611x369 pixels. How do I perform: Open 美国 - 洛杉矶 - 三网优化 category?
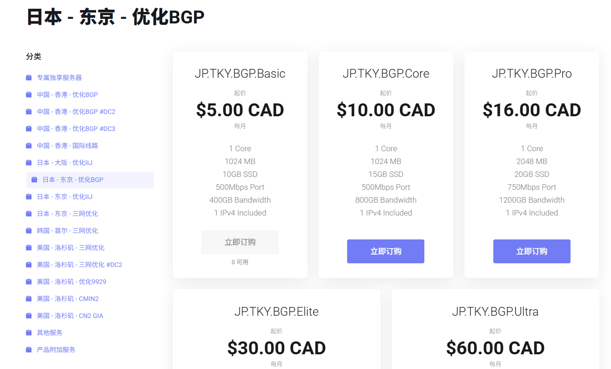70,248
